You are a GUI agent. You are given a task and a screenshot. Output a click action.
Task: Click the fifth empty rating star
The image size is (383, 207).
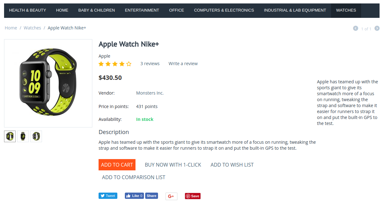[129, 64]
